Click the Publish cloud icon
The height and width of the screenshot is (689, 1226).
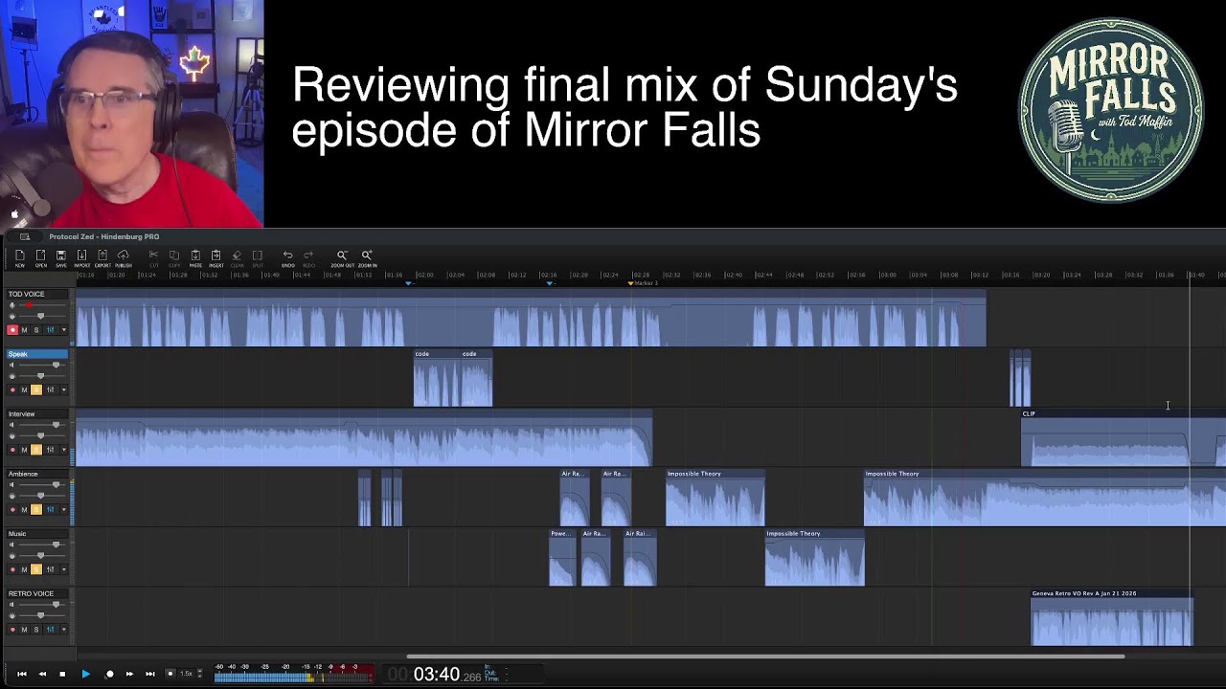point(123,256)
